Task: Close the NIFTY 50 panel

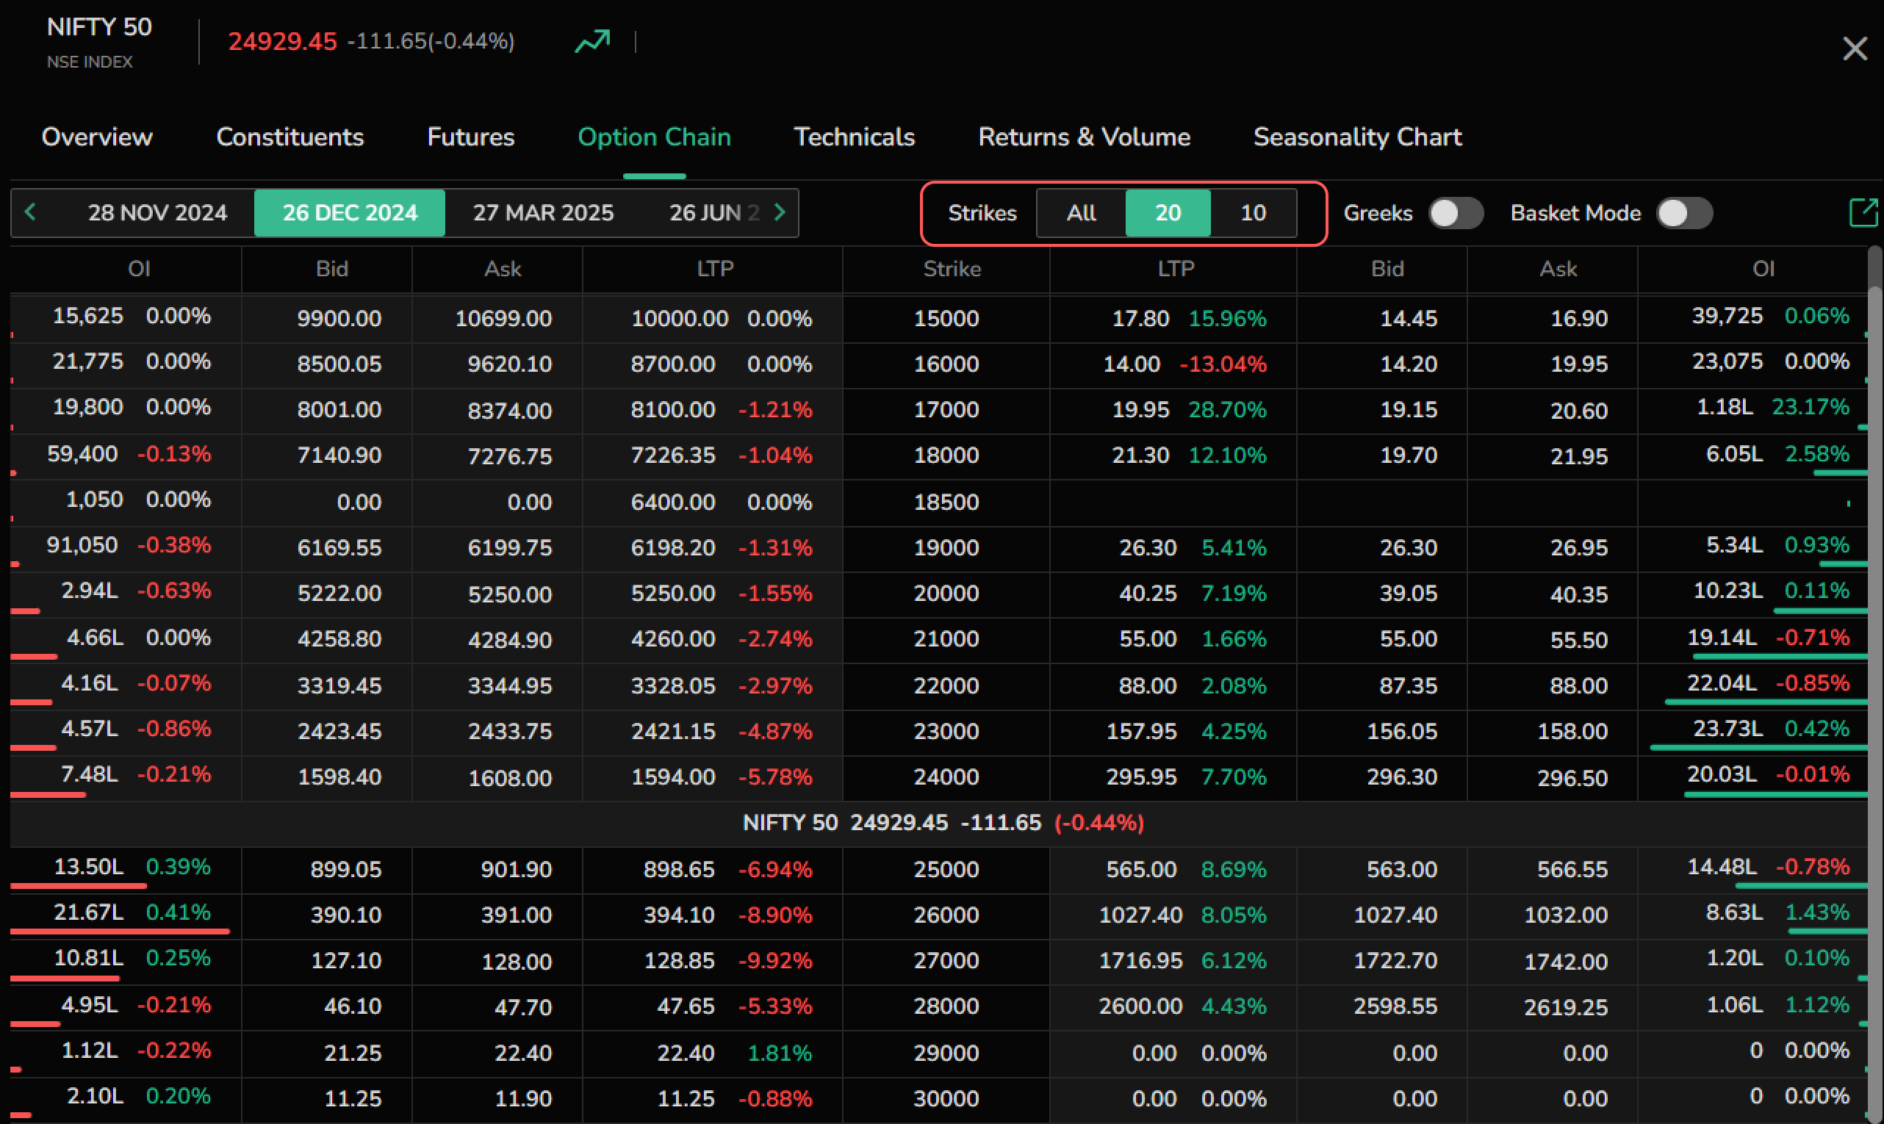Action: point(1855,48)
